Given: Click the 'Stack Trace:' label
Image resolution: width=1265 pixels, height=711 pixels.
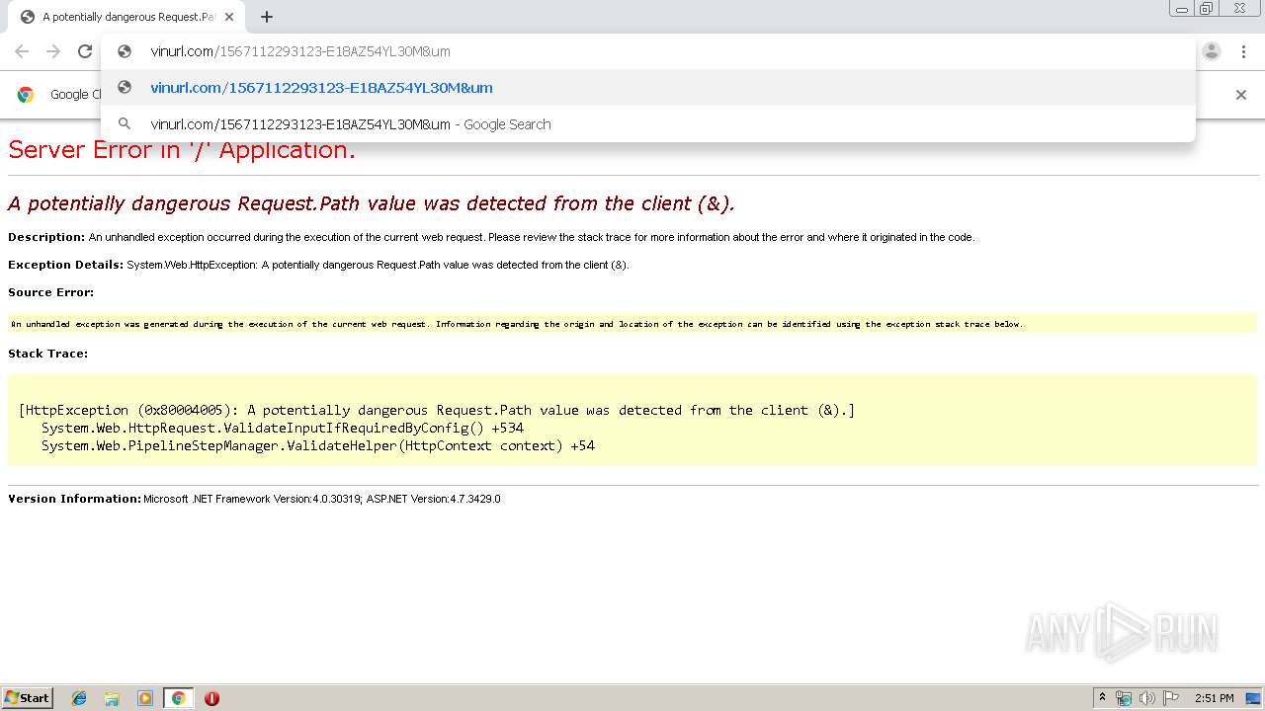Looking at the screenshot, I should click(47, 354).
